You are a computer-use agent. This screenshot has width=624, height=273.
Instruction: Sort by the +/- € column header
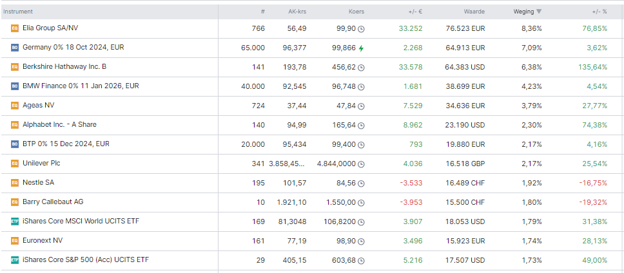415,12
